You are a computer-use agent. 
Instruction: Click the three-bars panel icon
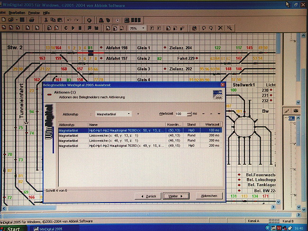click(x=136, y=20)
